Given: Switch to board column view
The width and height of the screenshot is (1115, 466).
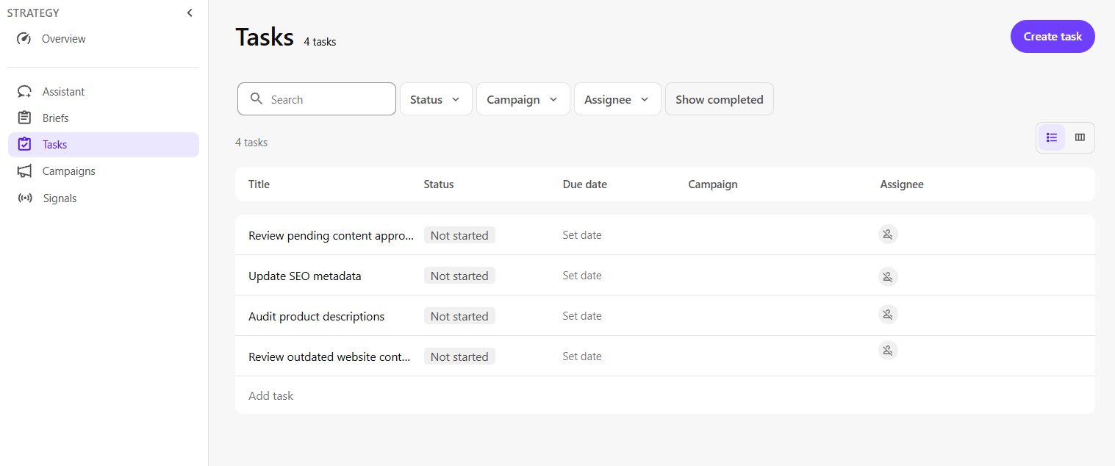Looking at the screenshot, I should point(1080,137).
